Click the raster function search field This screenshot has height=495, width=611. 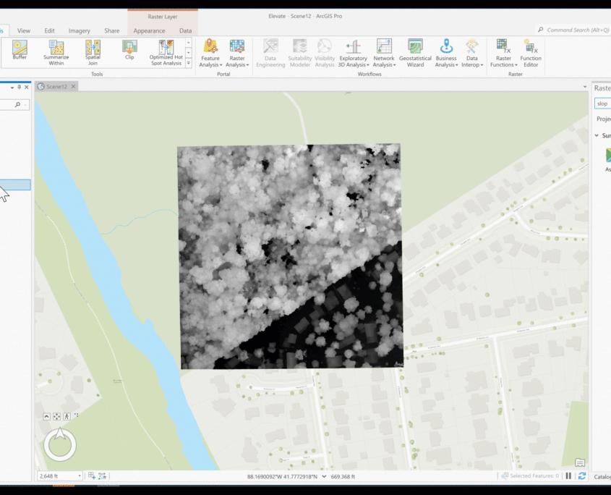602,103
